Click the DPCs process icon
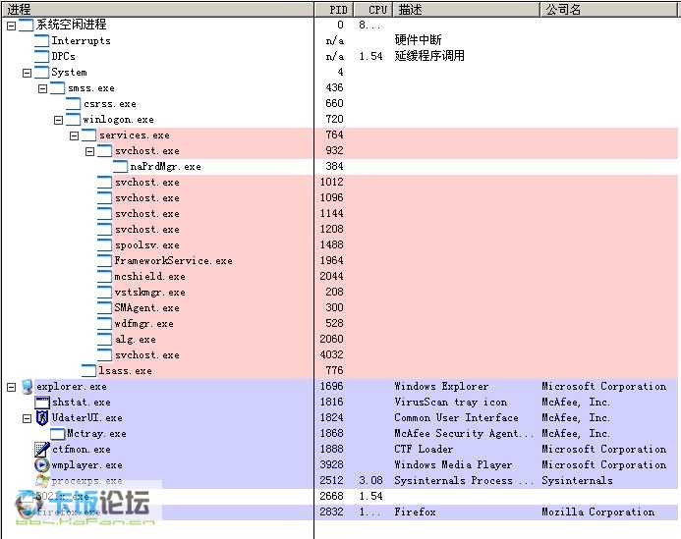This screenshot has height=539, width=681. tap(41, 56)
